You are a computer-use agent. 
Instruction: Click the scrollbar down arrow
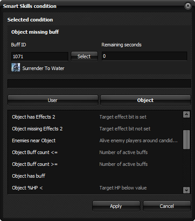[186, 190]
